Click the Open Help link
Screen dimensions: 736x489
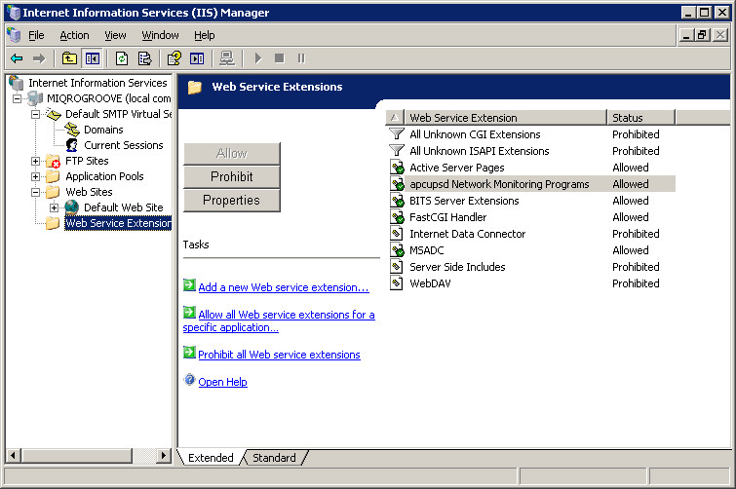(222, 382)
